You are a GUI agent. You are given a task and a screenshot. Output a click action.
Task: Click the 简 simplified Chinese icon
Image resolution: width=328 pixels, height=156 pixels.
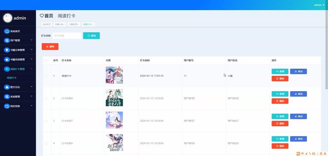(x=321, y=154)
